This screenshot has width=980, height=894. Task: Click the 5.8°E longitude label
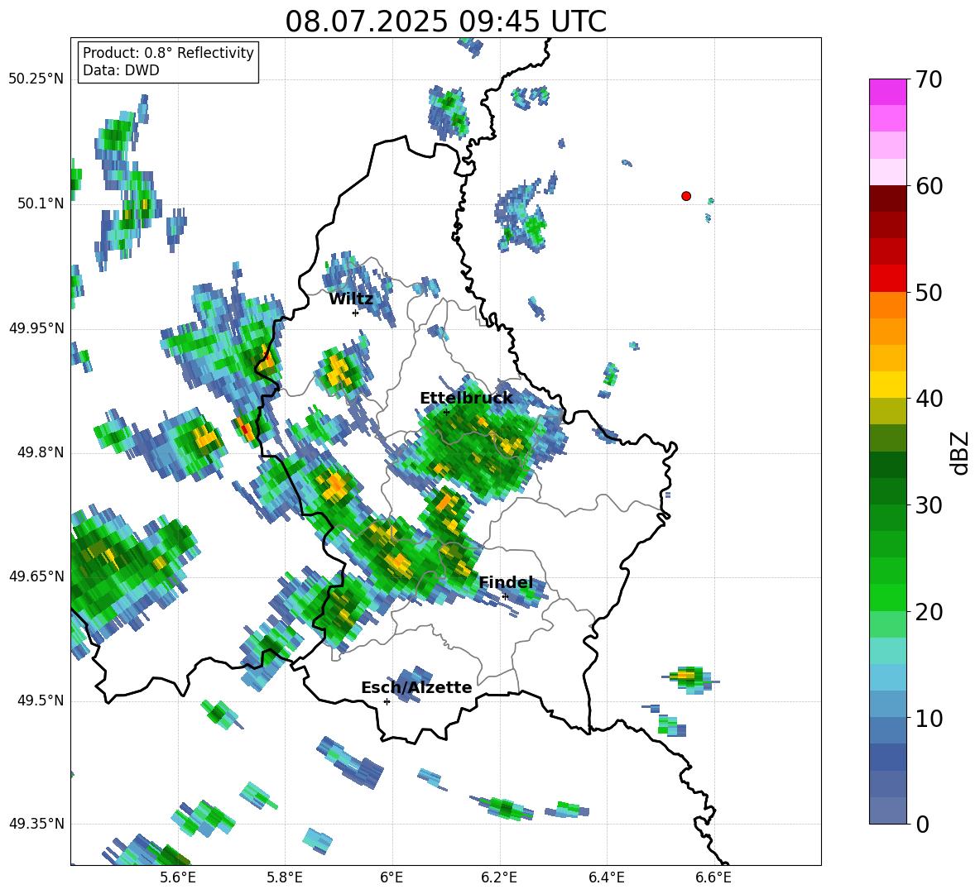pyautogui.click(x=285, y=877)
